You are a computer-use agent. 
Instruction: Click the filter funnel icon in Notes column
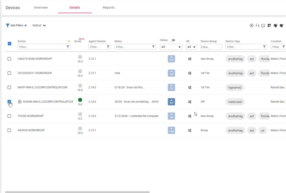pos(153,47)
